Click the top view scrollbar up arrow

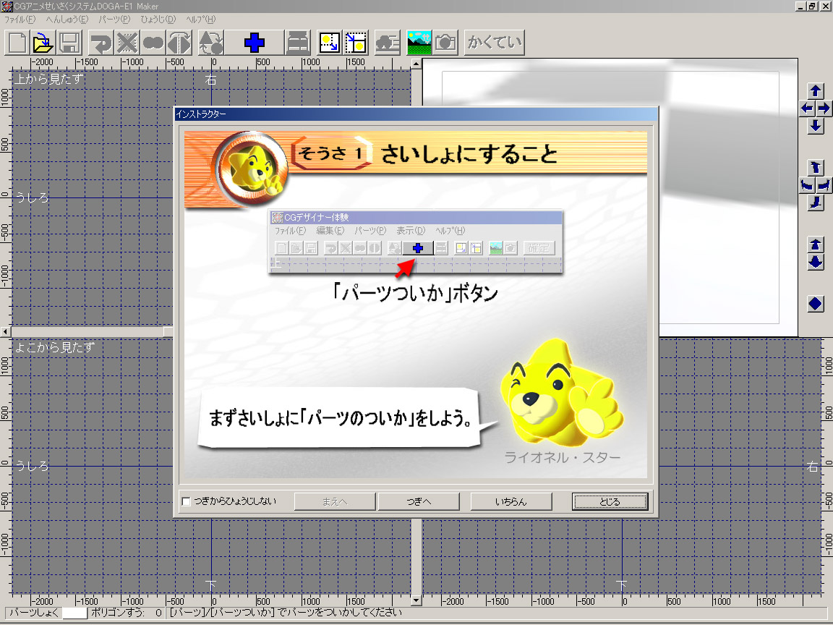tap(416, 64)
